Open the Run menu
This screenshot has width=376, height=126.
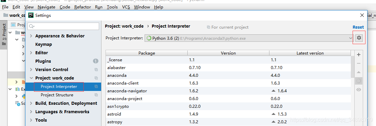[99, 7]
